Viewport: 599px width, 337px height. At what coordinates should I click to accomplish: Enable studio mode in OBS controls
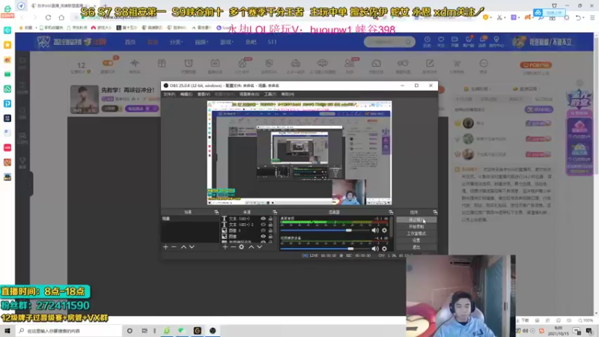pyautogui.click(x=416, y=234)
